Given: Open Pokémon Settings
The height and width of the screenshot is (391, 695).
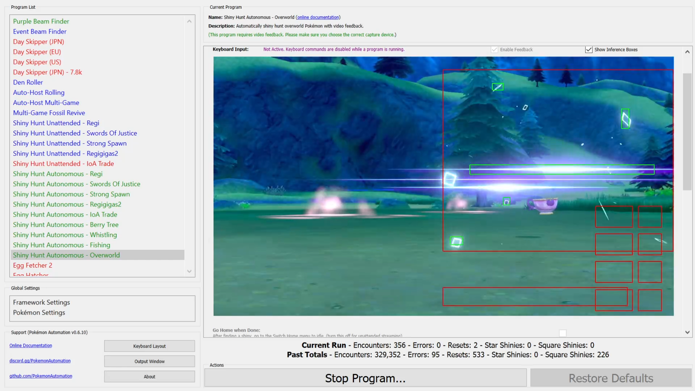Looking at the screenshot, I should pyautogui.click(x=39, y=312).
